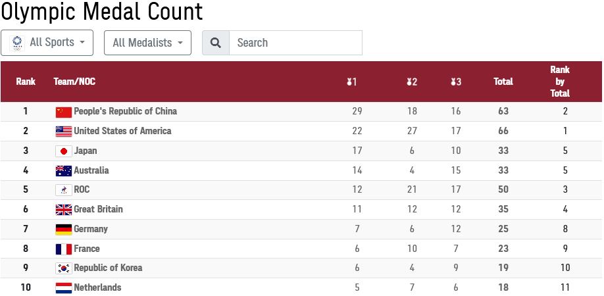
Task: Open the All Sports dropdown
Action: point(47,43)
